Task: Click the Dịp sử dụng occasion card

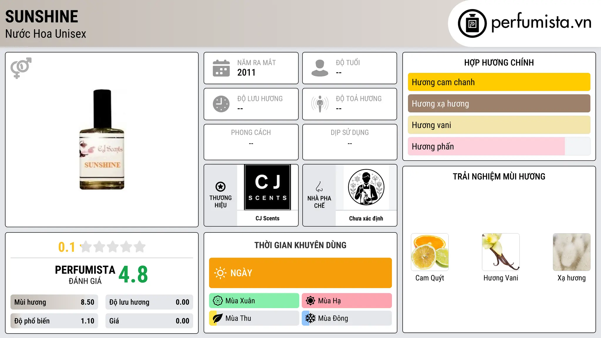Action: [x=350, y=142]
